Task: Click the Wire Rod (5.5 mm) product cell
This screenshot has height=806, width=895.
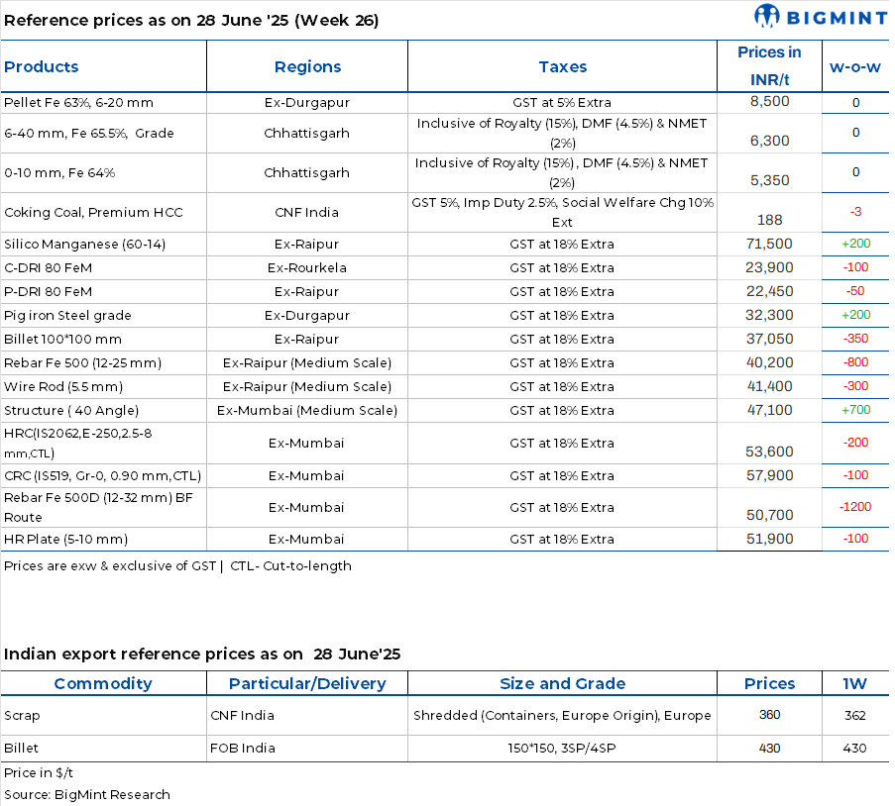Action: [x=63, y=387]
